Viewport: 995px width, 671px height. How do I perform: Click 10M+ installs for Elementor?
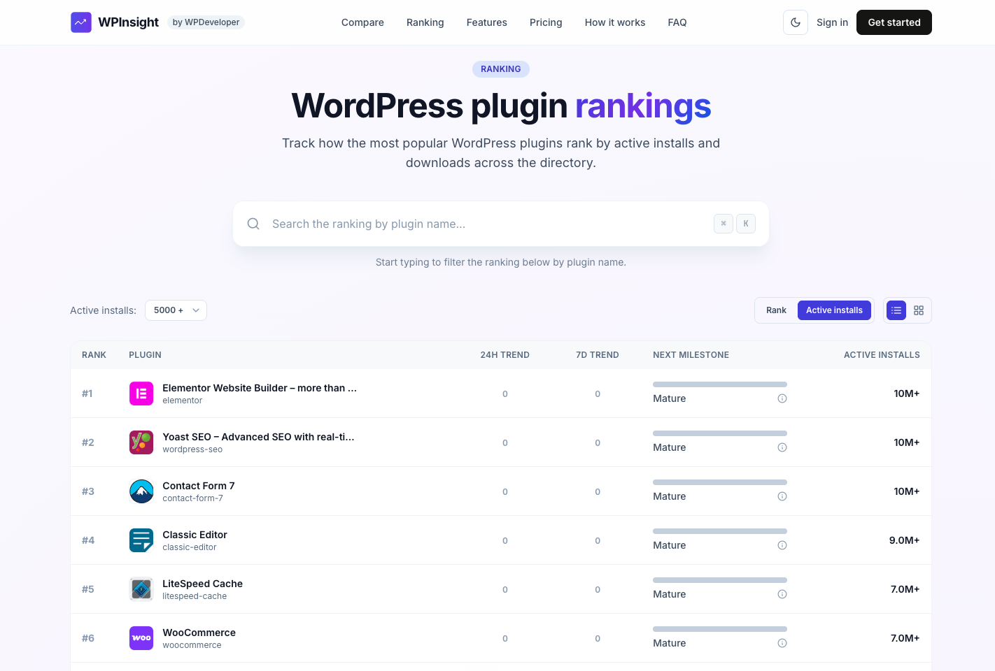click(x=906, y=394)
